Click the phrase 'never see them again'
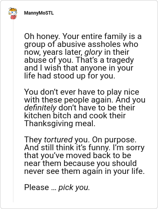The width and height of the screenshot is (158, 209). pyautogui.click(x=64, y=171)
